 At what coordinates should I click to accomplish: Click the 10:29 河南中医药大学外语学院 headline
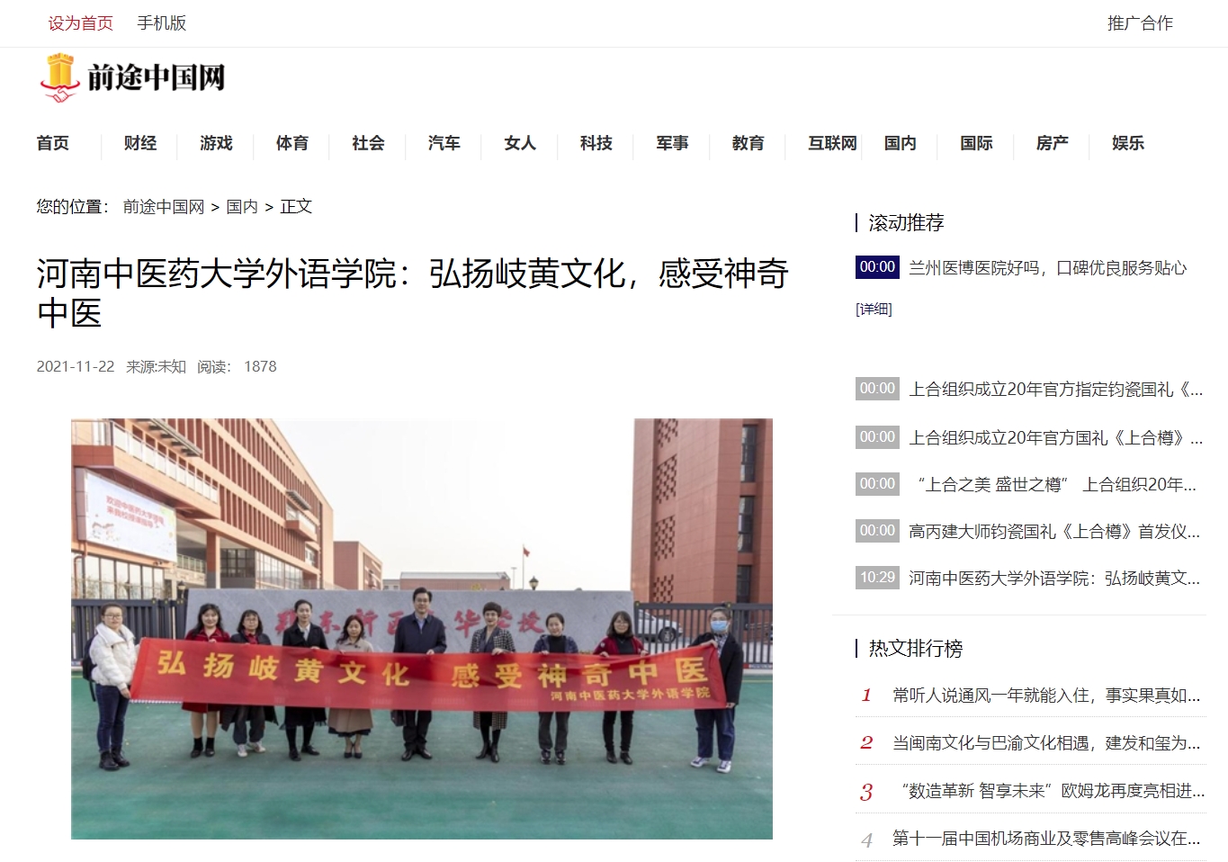1054,579
